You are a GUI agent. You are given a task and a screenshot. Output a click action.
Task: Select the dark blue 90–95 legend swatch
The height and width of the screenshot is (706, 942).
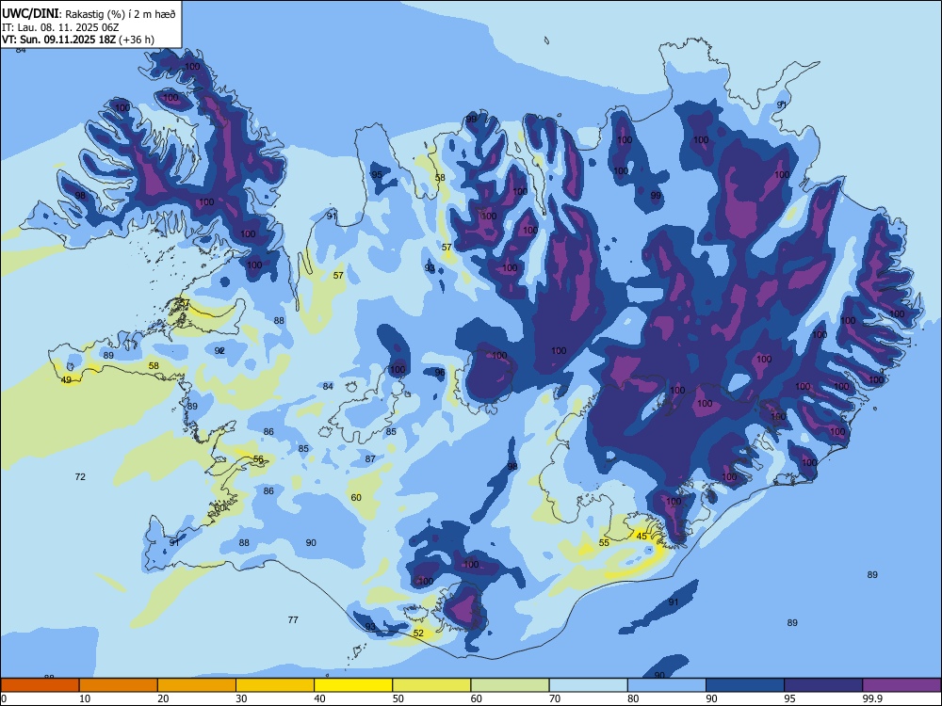[x=745, y=685]
